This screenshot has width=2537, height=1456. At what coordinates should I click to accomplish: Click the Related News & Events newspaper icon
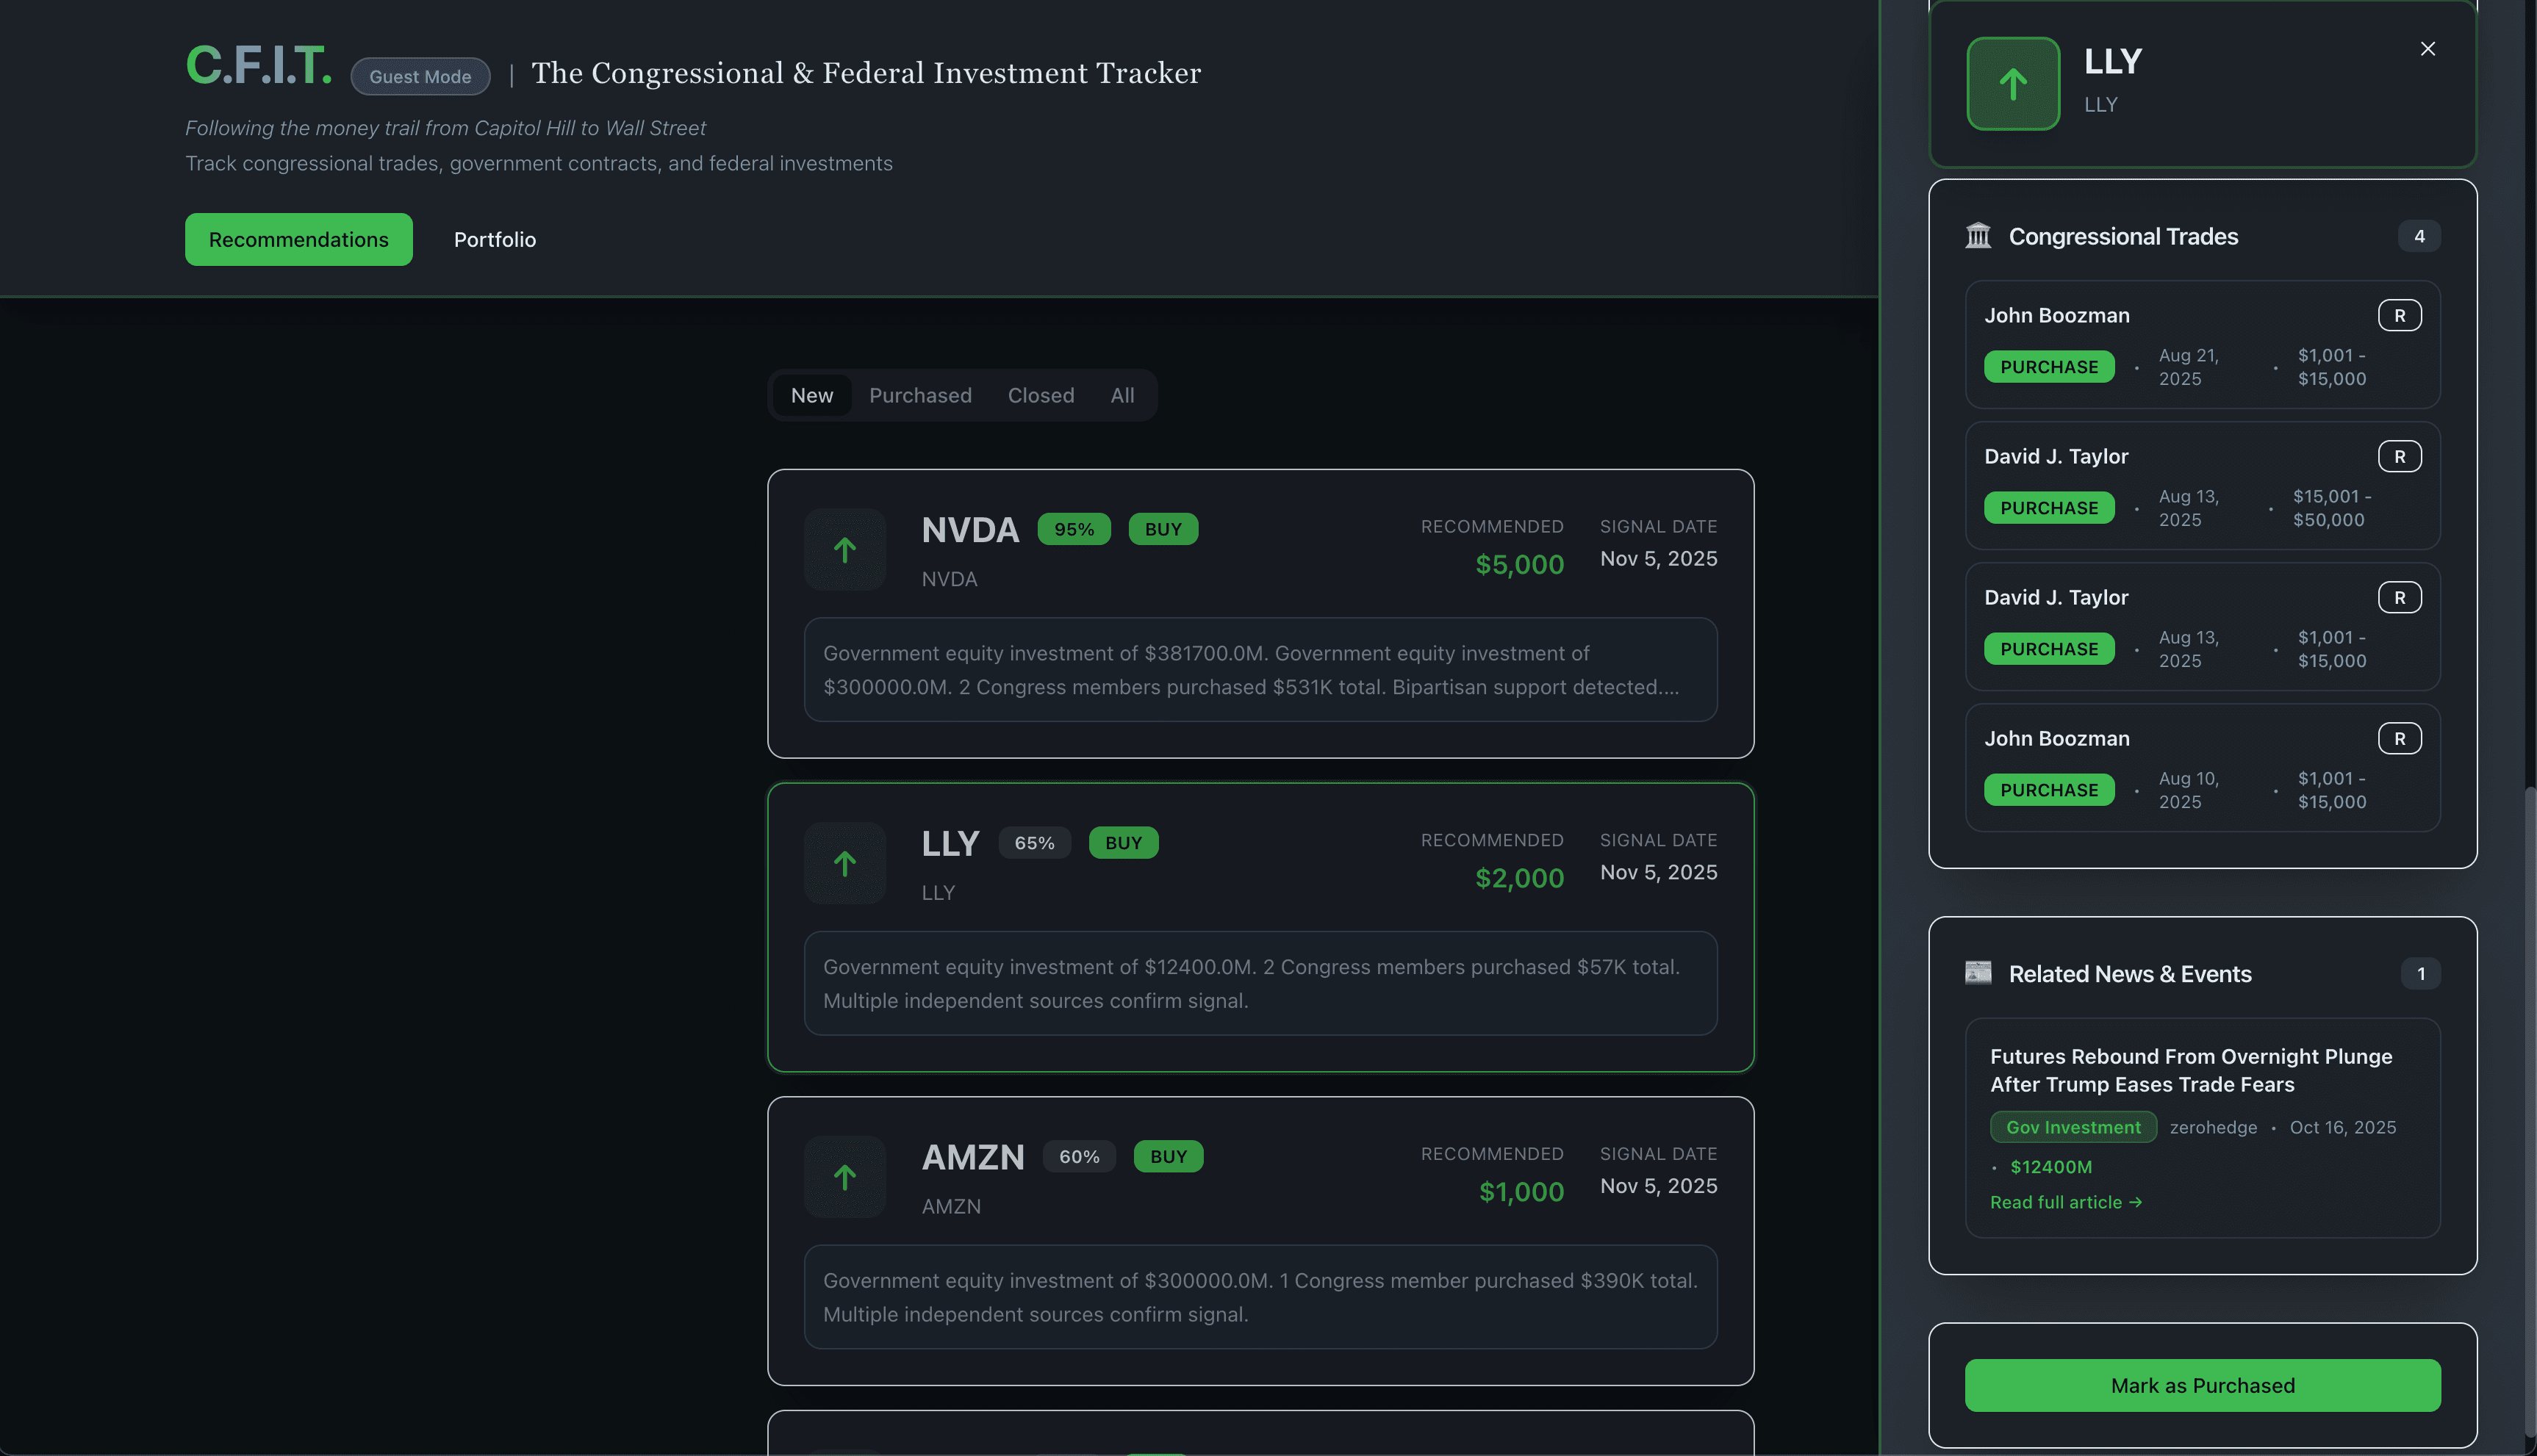point(1977,972)
